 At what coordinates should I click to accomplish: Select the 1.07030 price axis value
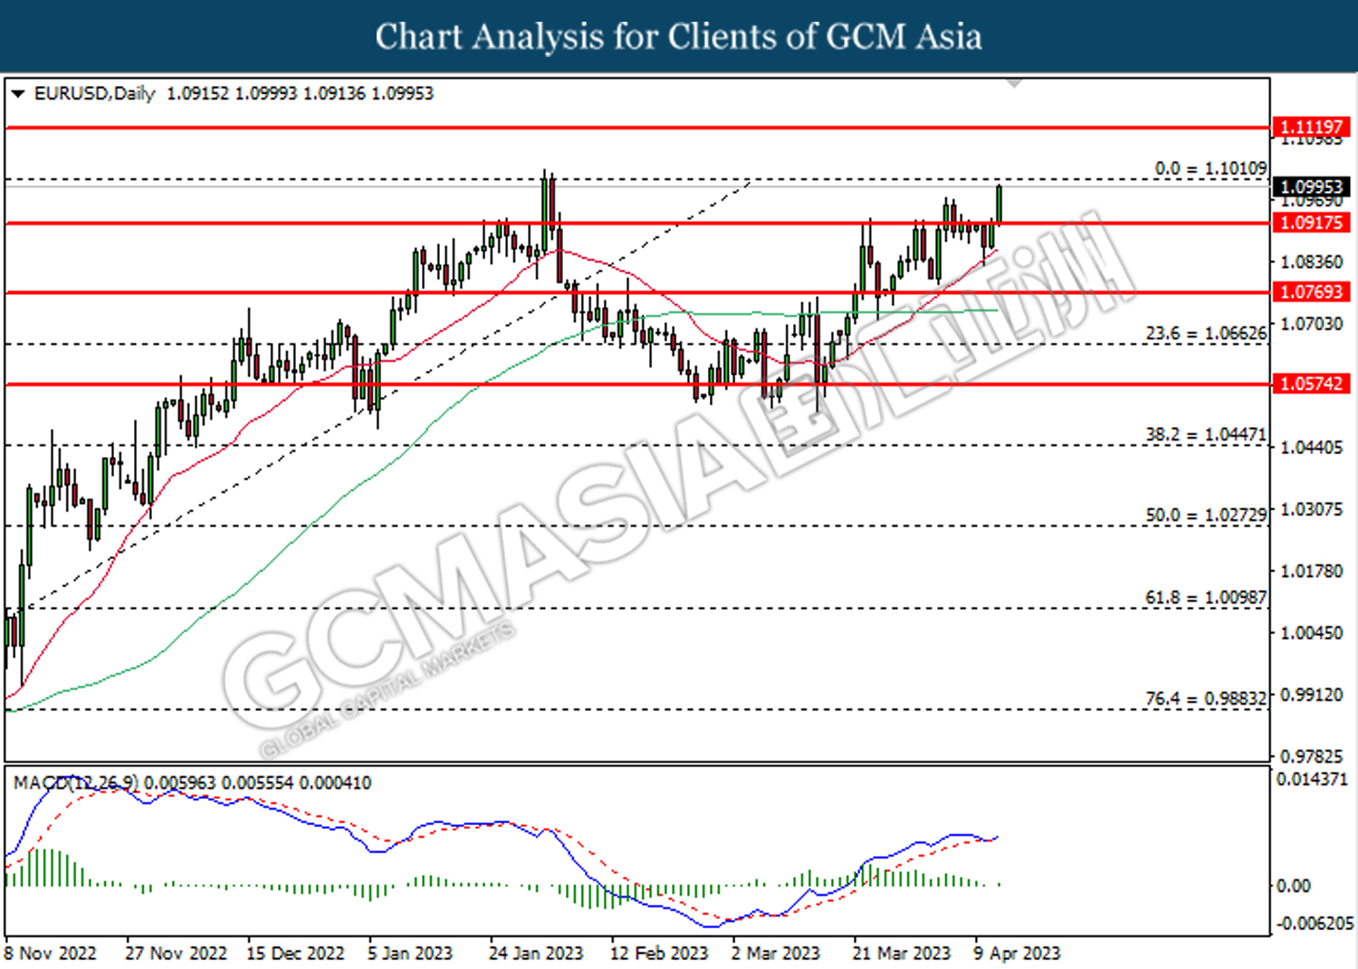click(x=1311, y=324)
